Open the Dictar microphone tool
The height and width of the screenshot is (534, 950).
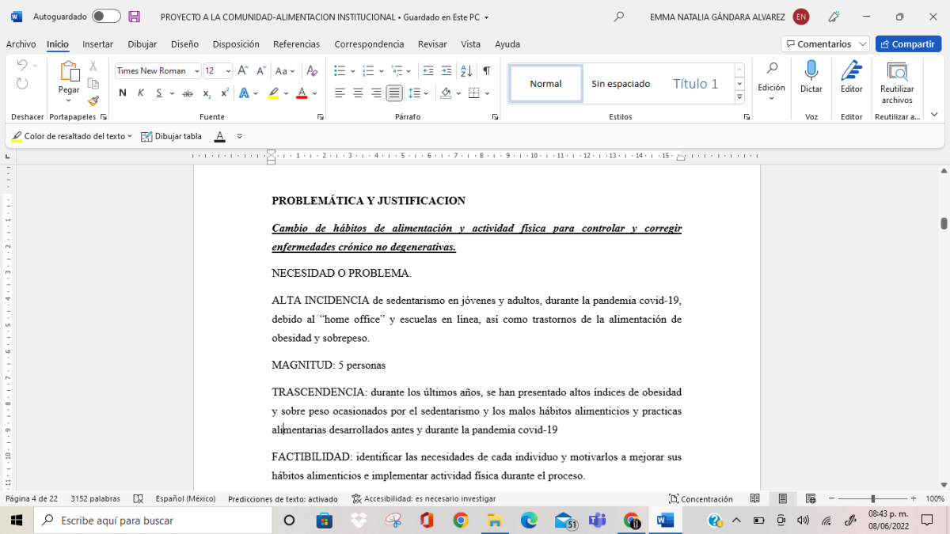pos(811,78)
